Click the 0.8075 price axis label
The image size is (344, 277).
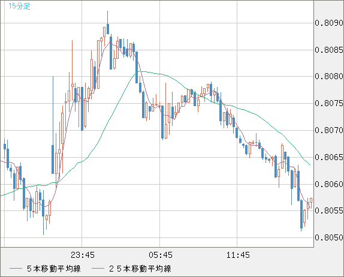(x=329, y=103)
